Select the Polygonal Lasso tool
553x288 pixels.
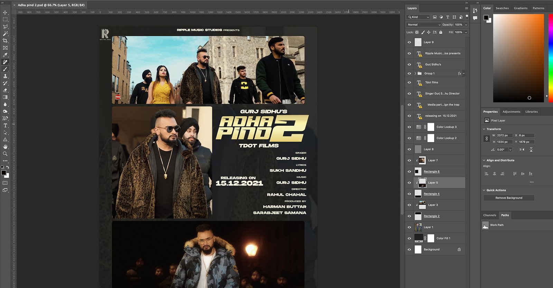click(x=5, y=27)
